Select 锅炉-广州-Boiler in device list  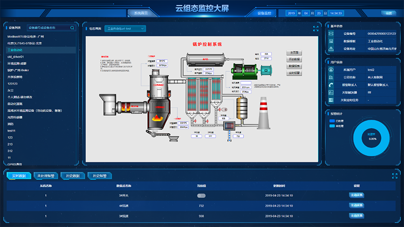(x=18, y=70)
